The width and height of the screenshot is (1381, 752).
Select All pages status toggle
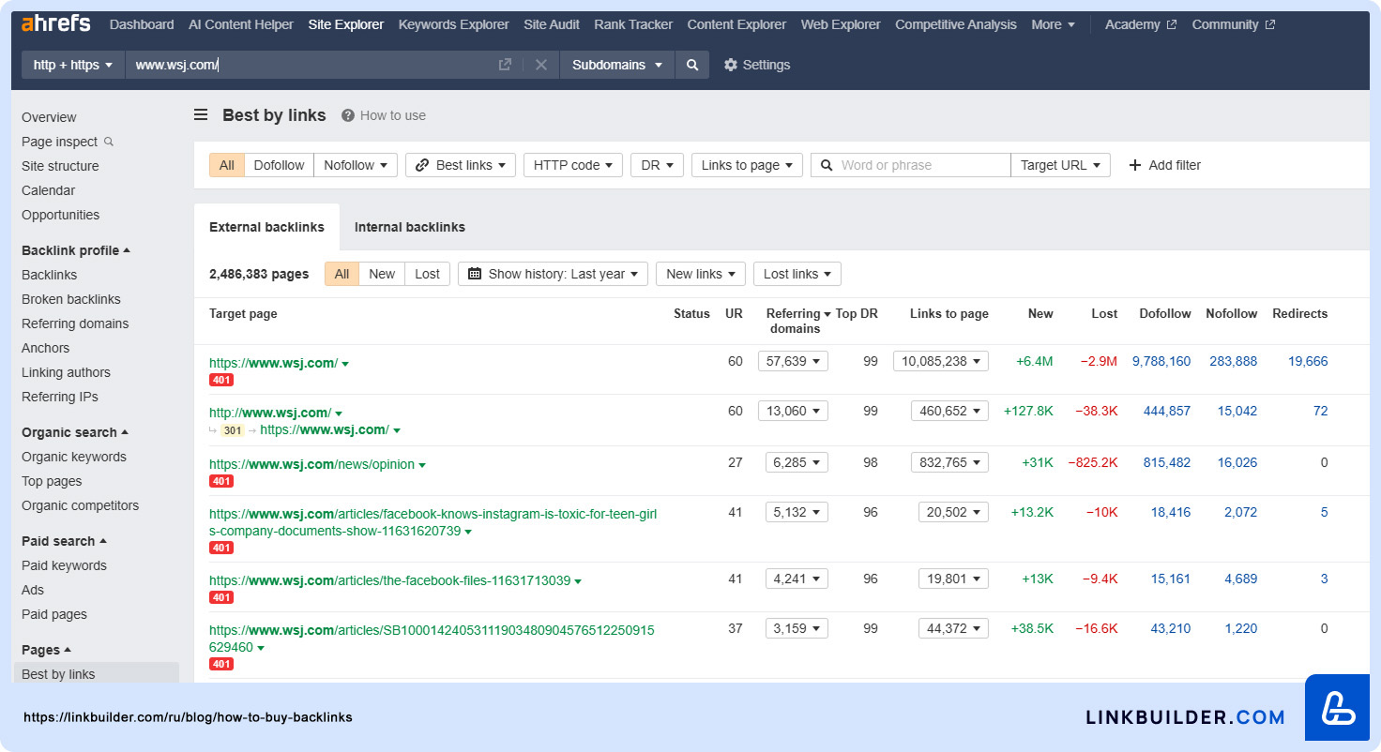[341, 274]
